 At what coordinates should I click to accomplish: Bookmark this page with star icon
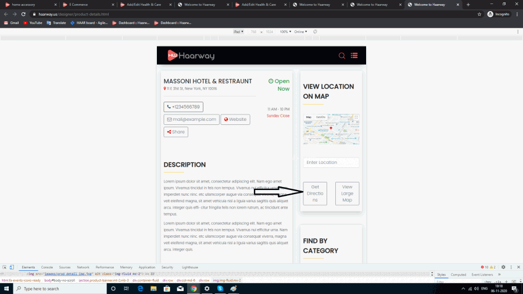point(479,14)
